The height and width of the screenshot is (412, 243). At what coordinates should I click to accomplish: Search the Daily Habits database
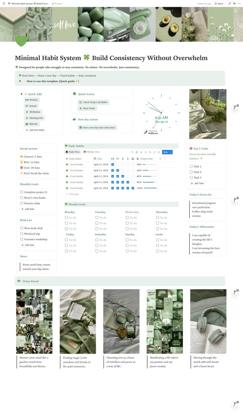coord(150,152)
